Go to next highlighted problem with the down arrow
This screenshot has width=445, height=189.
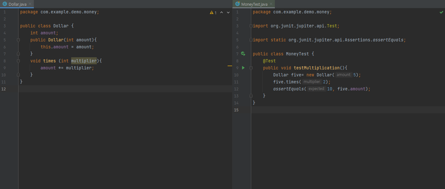[x=228, y=12]
